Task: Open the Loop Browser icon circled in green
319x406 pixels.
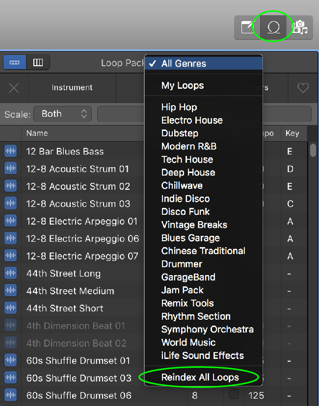Action: [273, 27]
